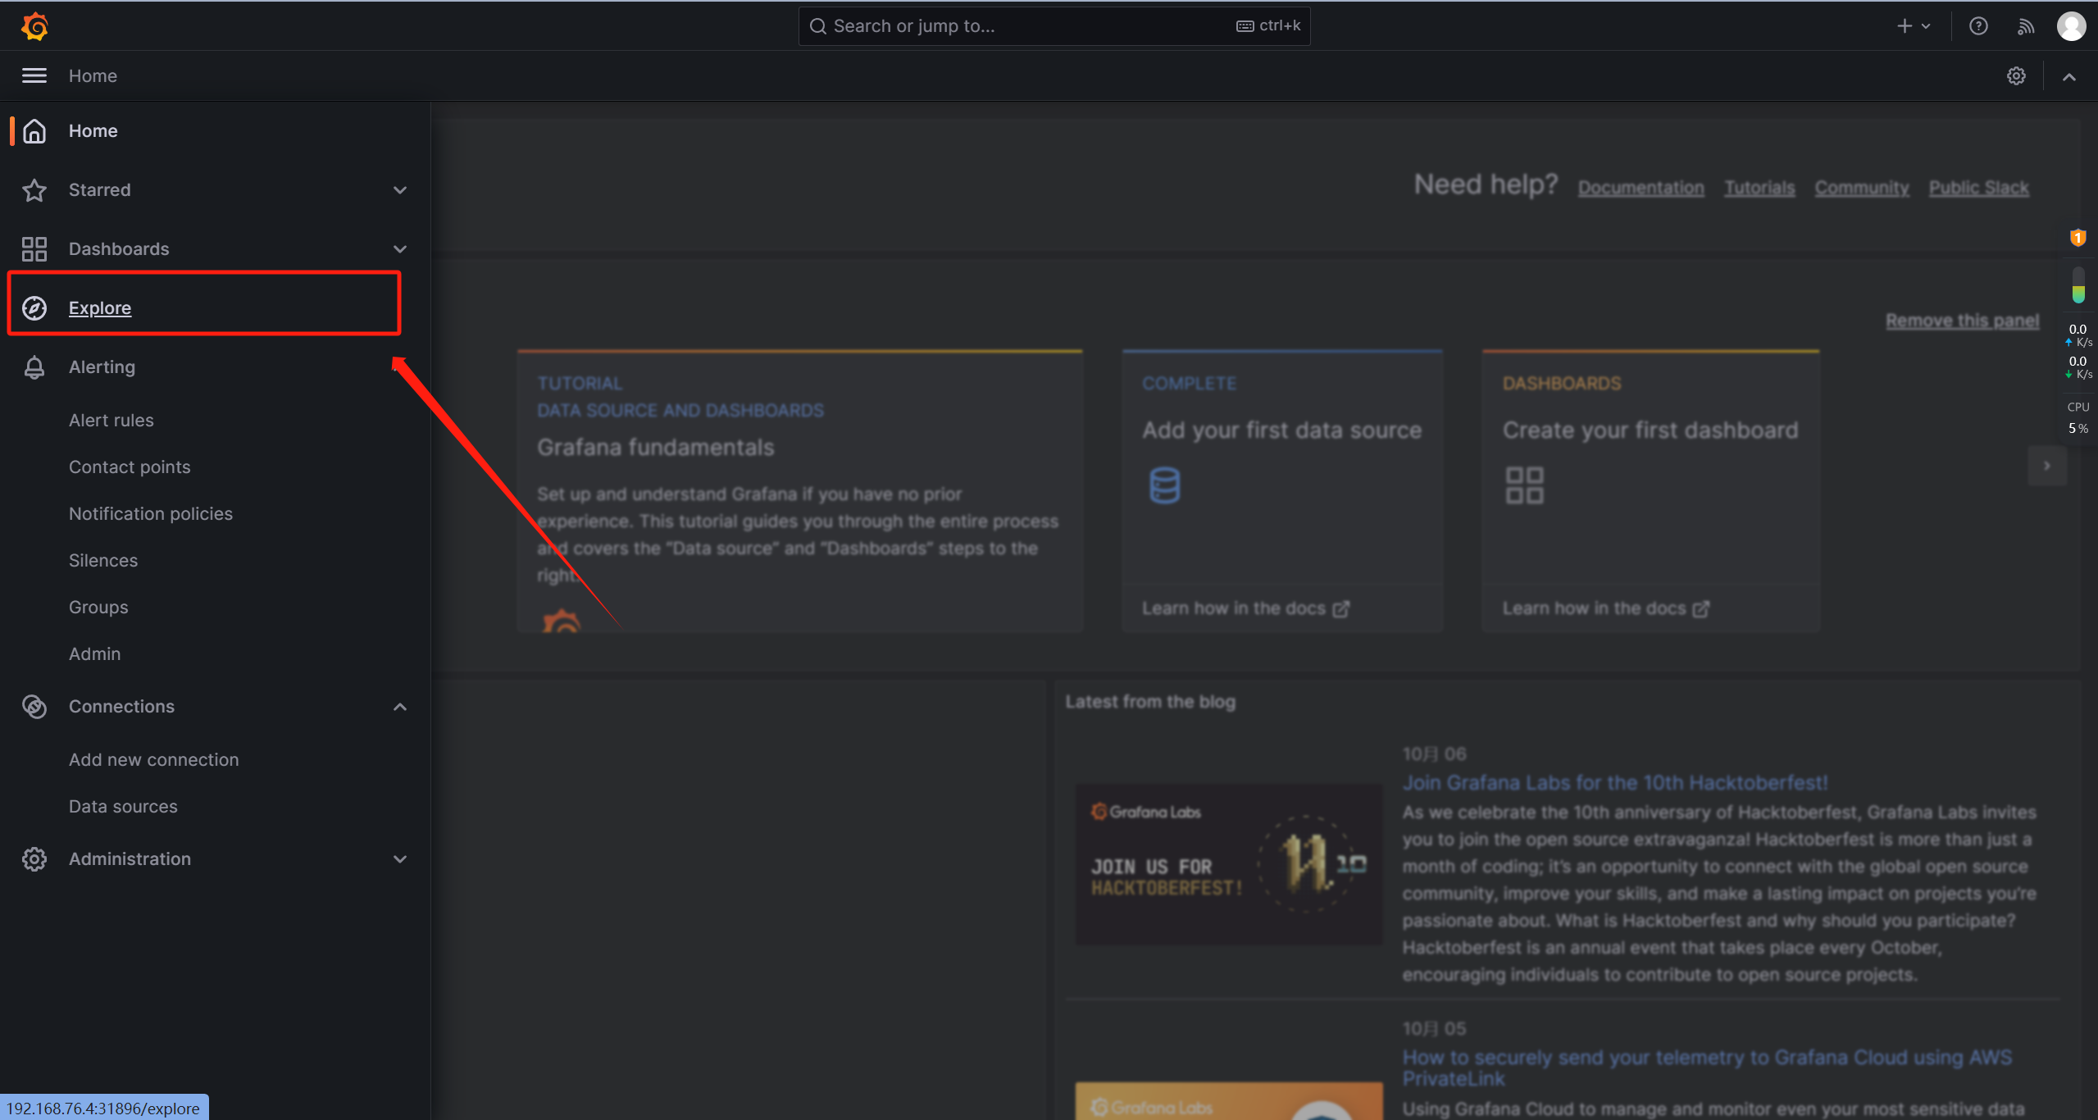Open the user profile avatar

coord(2072,26)
